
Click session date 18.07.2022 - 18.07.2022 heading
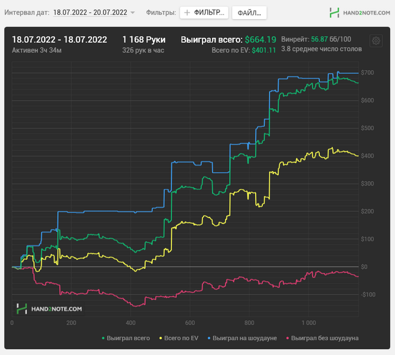[x=59, y=40]
